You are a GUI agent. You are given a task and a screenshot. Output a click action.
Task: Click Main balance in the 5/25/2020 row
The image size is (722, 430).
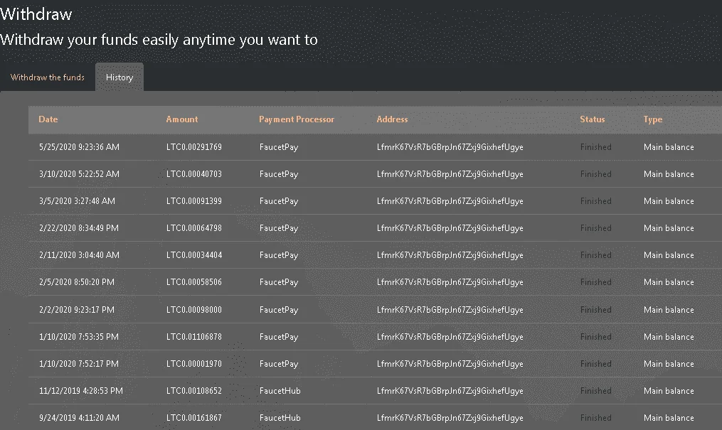tap(669, 147)
